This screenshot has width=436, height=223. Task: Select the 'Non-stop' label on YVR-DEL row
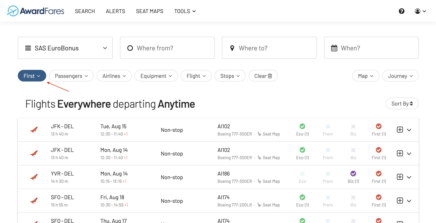[172, 177]
